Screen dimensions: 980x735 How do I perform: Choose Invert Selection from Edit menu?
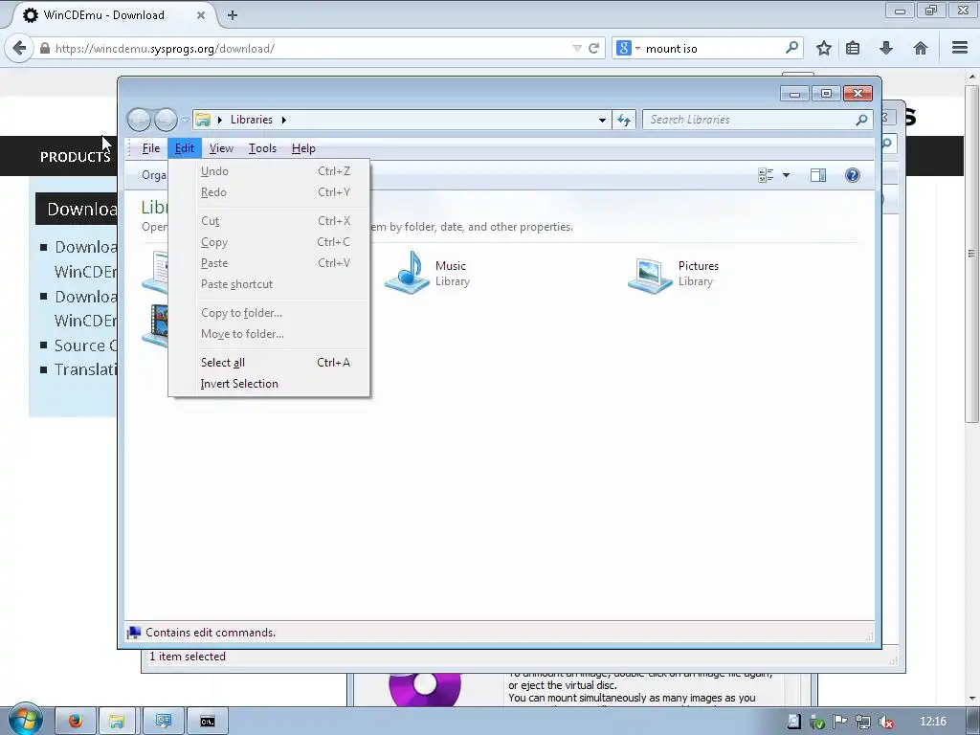tap(269, 384)
